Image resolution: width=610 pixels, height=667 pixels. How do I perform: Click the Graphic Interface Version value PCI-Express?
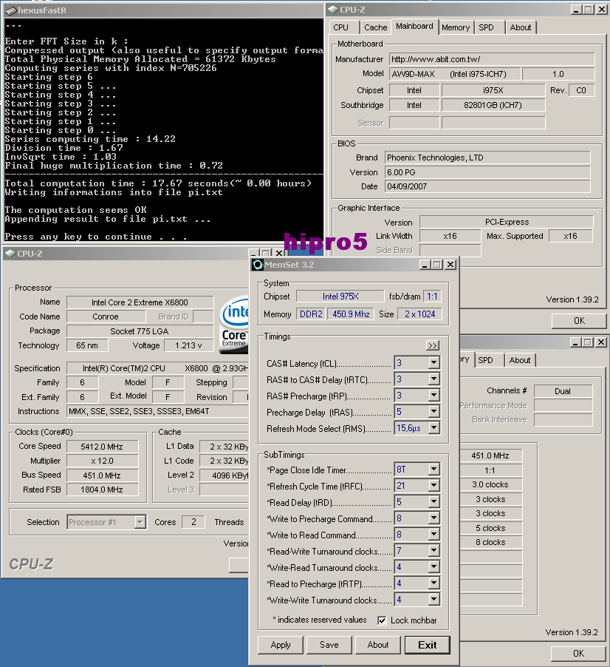(x=507, y=222)
